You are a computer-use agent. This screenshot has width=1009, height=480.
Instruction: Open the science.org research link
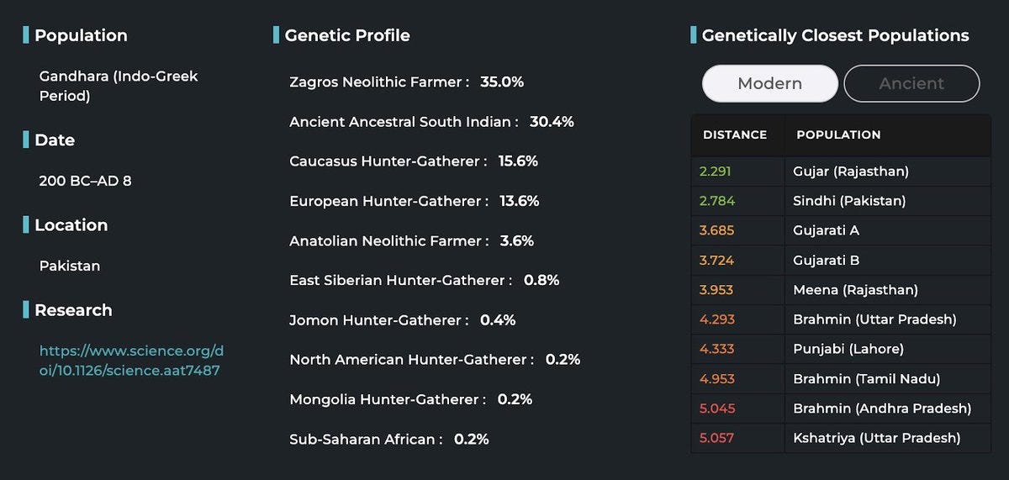coord(132,360)
